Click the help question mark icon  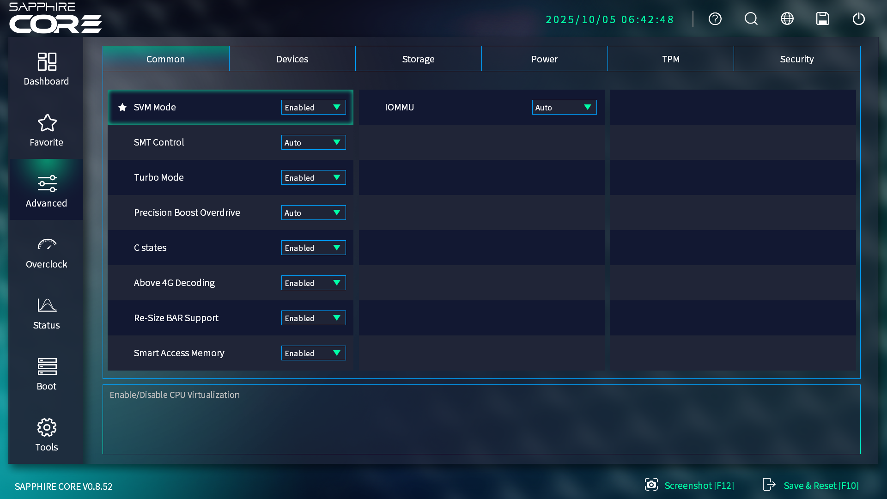pos(715,19)
